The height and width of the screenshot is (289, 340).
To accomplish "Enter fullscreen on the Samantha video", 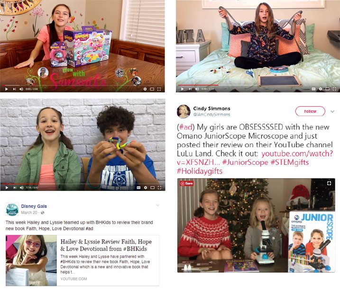I will pos(159,89).
